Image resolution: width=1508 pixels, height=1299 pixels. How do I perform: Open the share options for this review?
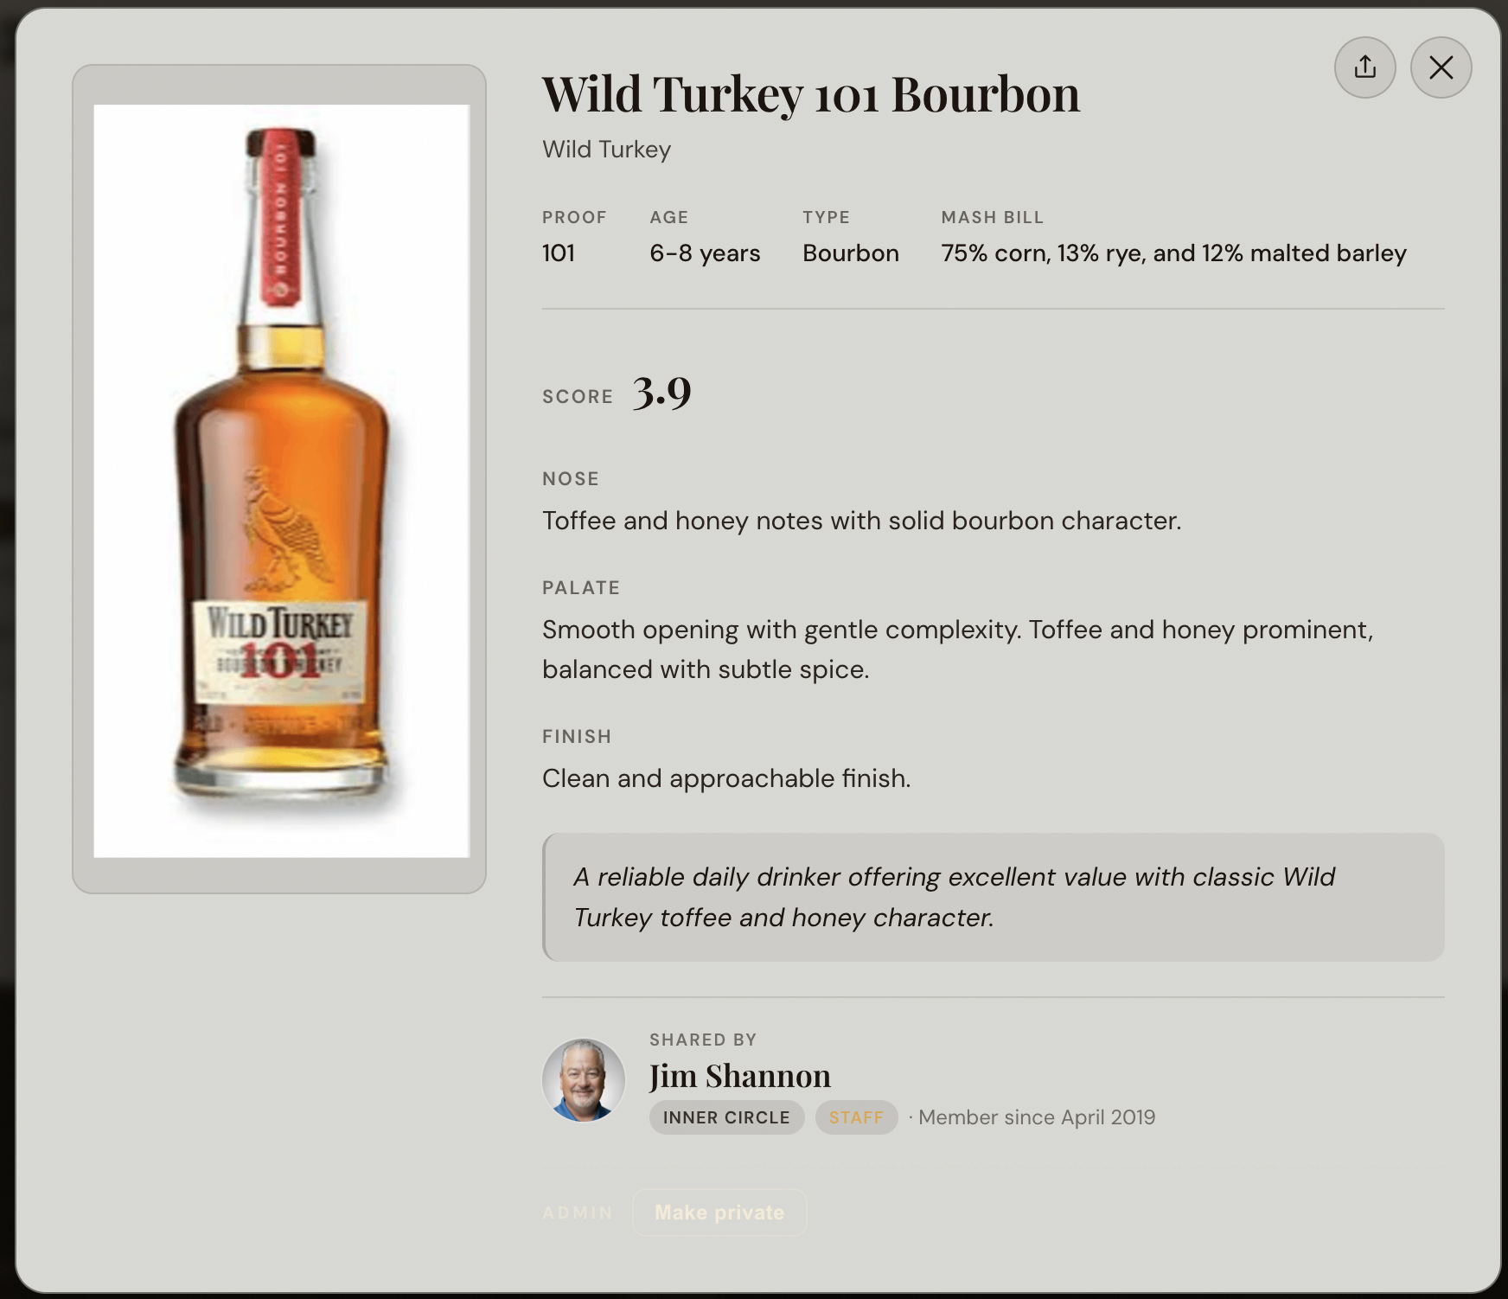1365,67
